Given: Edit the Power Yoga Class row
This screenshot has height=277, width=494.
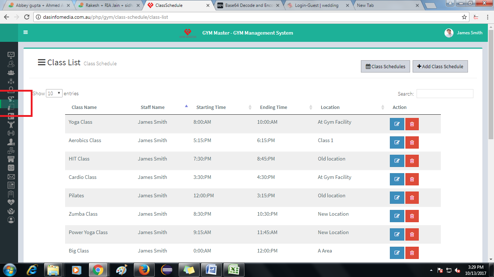Looking at the screenshot, I should point(397,234).
